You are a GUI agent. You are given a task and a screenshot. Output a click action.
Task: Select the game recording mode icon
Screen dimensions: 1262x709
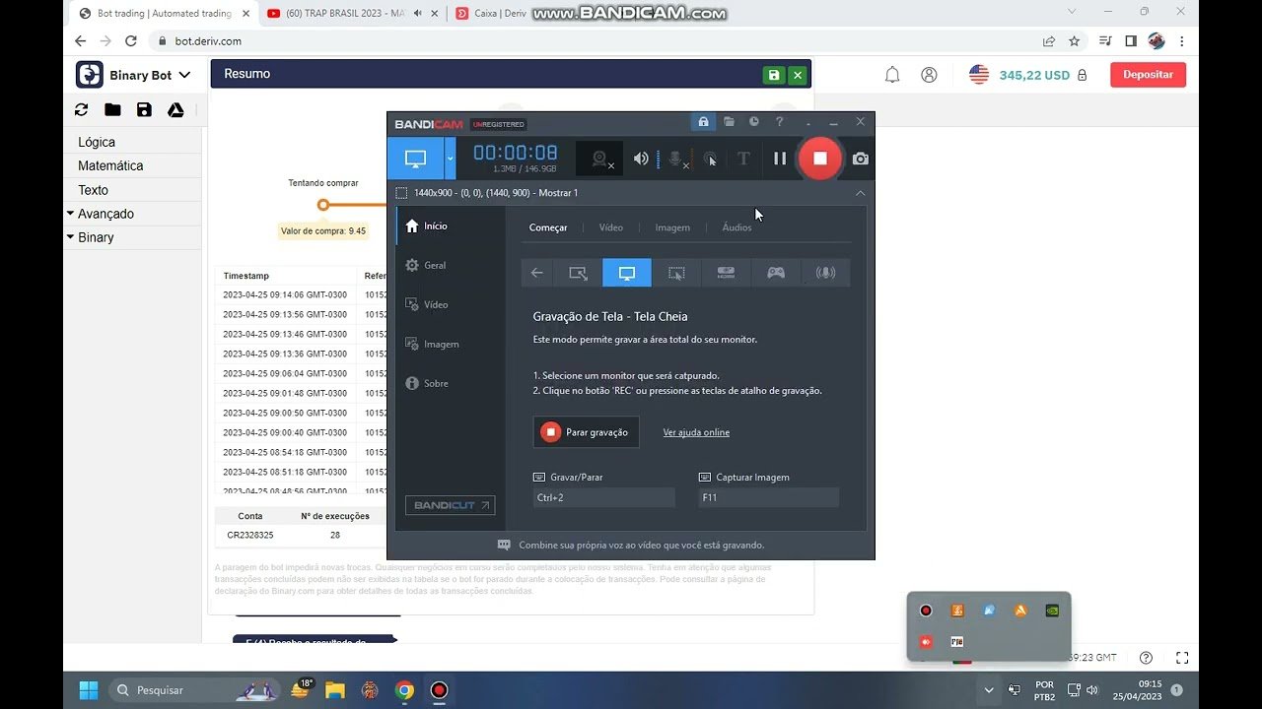[775, 273]
